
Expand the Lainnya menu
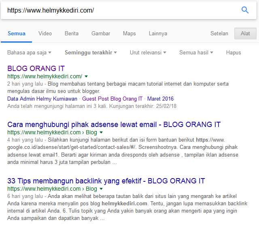tap(158, 33)
